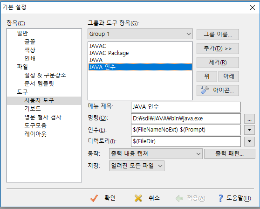The width and height of the screenshot is (260, 209).
Task: Select JAVA 인수 in the tool list
Action: pyautogui.click(x=140, y=67)
